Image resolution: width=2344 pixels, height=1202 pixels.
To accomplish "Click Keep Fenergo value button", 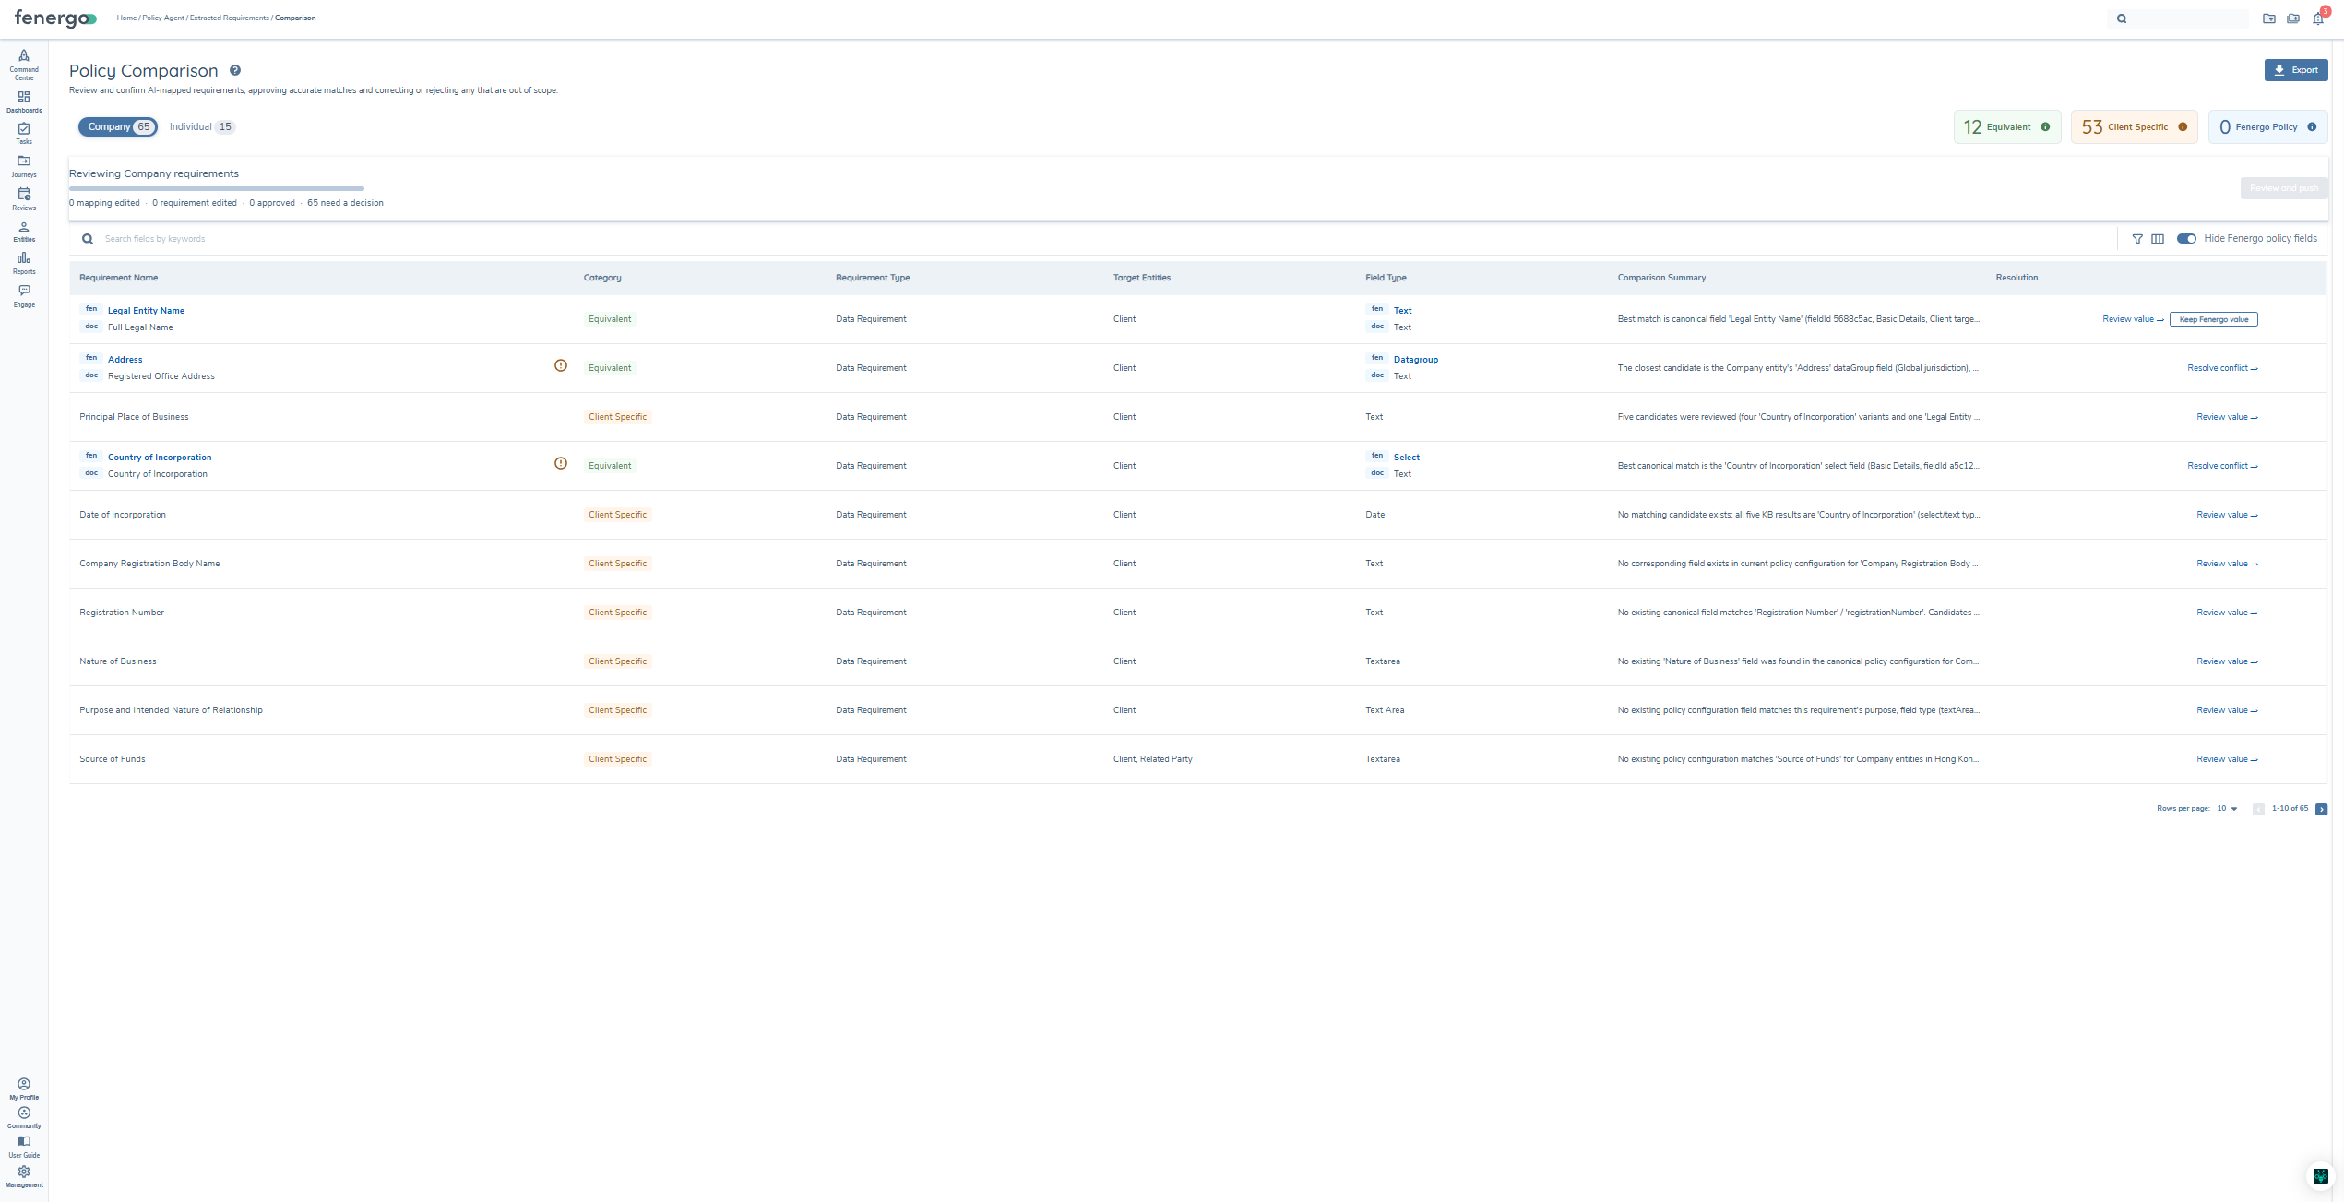I will point(2214,319).
